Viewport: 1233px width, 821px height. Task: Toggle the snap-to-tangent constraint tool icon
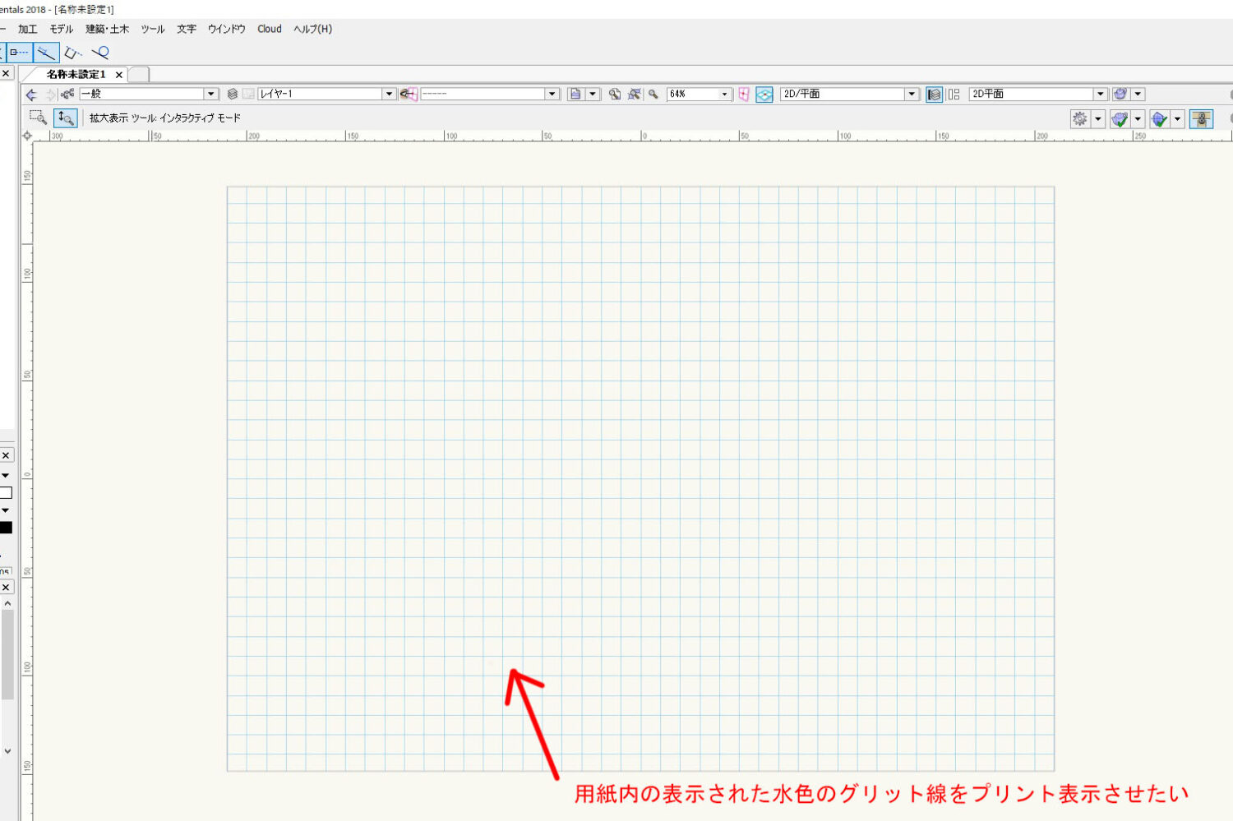100,53
